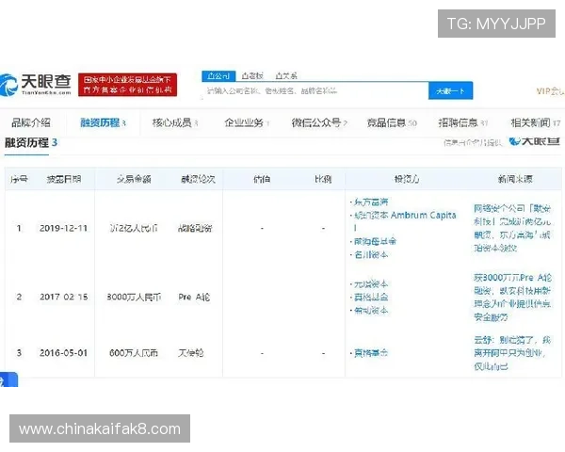565x452 pixels.
Task: Open the news link 云舒：别瞎猜了
Action: (512, 353)
